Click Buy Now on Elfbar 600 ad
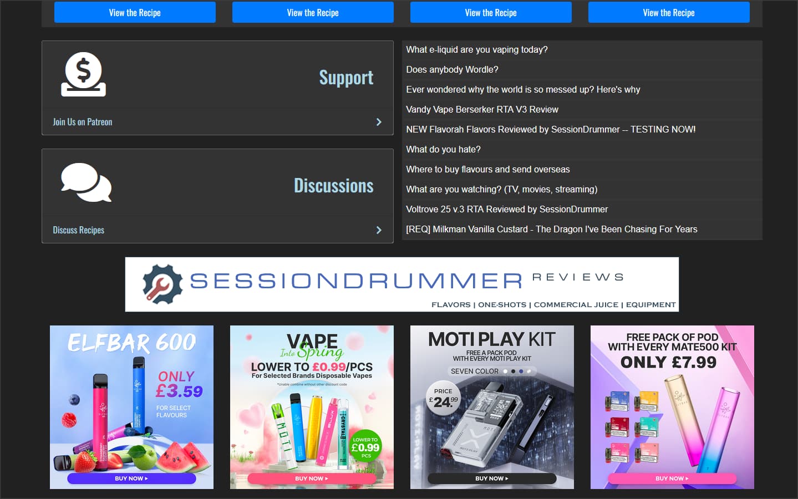798x499 pixels. click(x=131, y=478)
